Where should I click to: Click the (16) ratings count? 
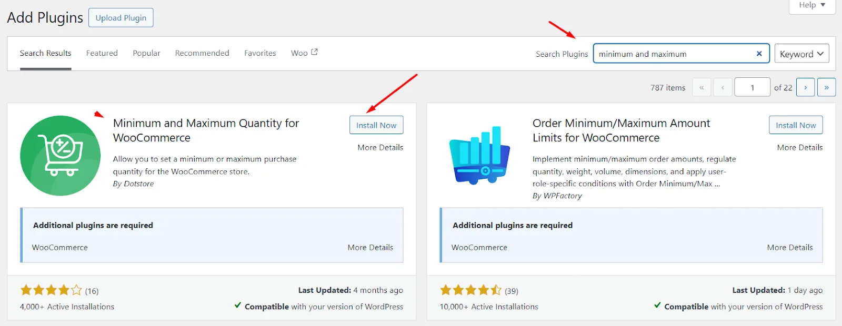(x=92, y=291)
